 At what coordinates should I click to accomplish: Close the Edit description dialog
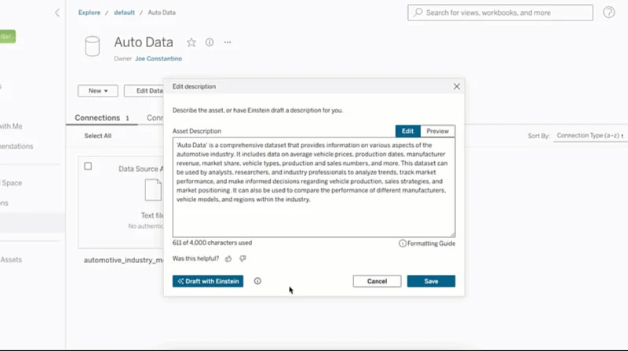tap(457, 86)
